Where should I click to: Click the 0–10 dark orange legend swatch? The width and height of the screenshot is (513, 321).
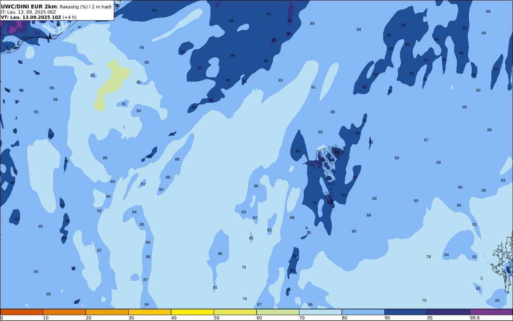click(x=22, y=312)
